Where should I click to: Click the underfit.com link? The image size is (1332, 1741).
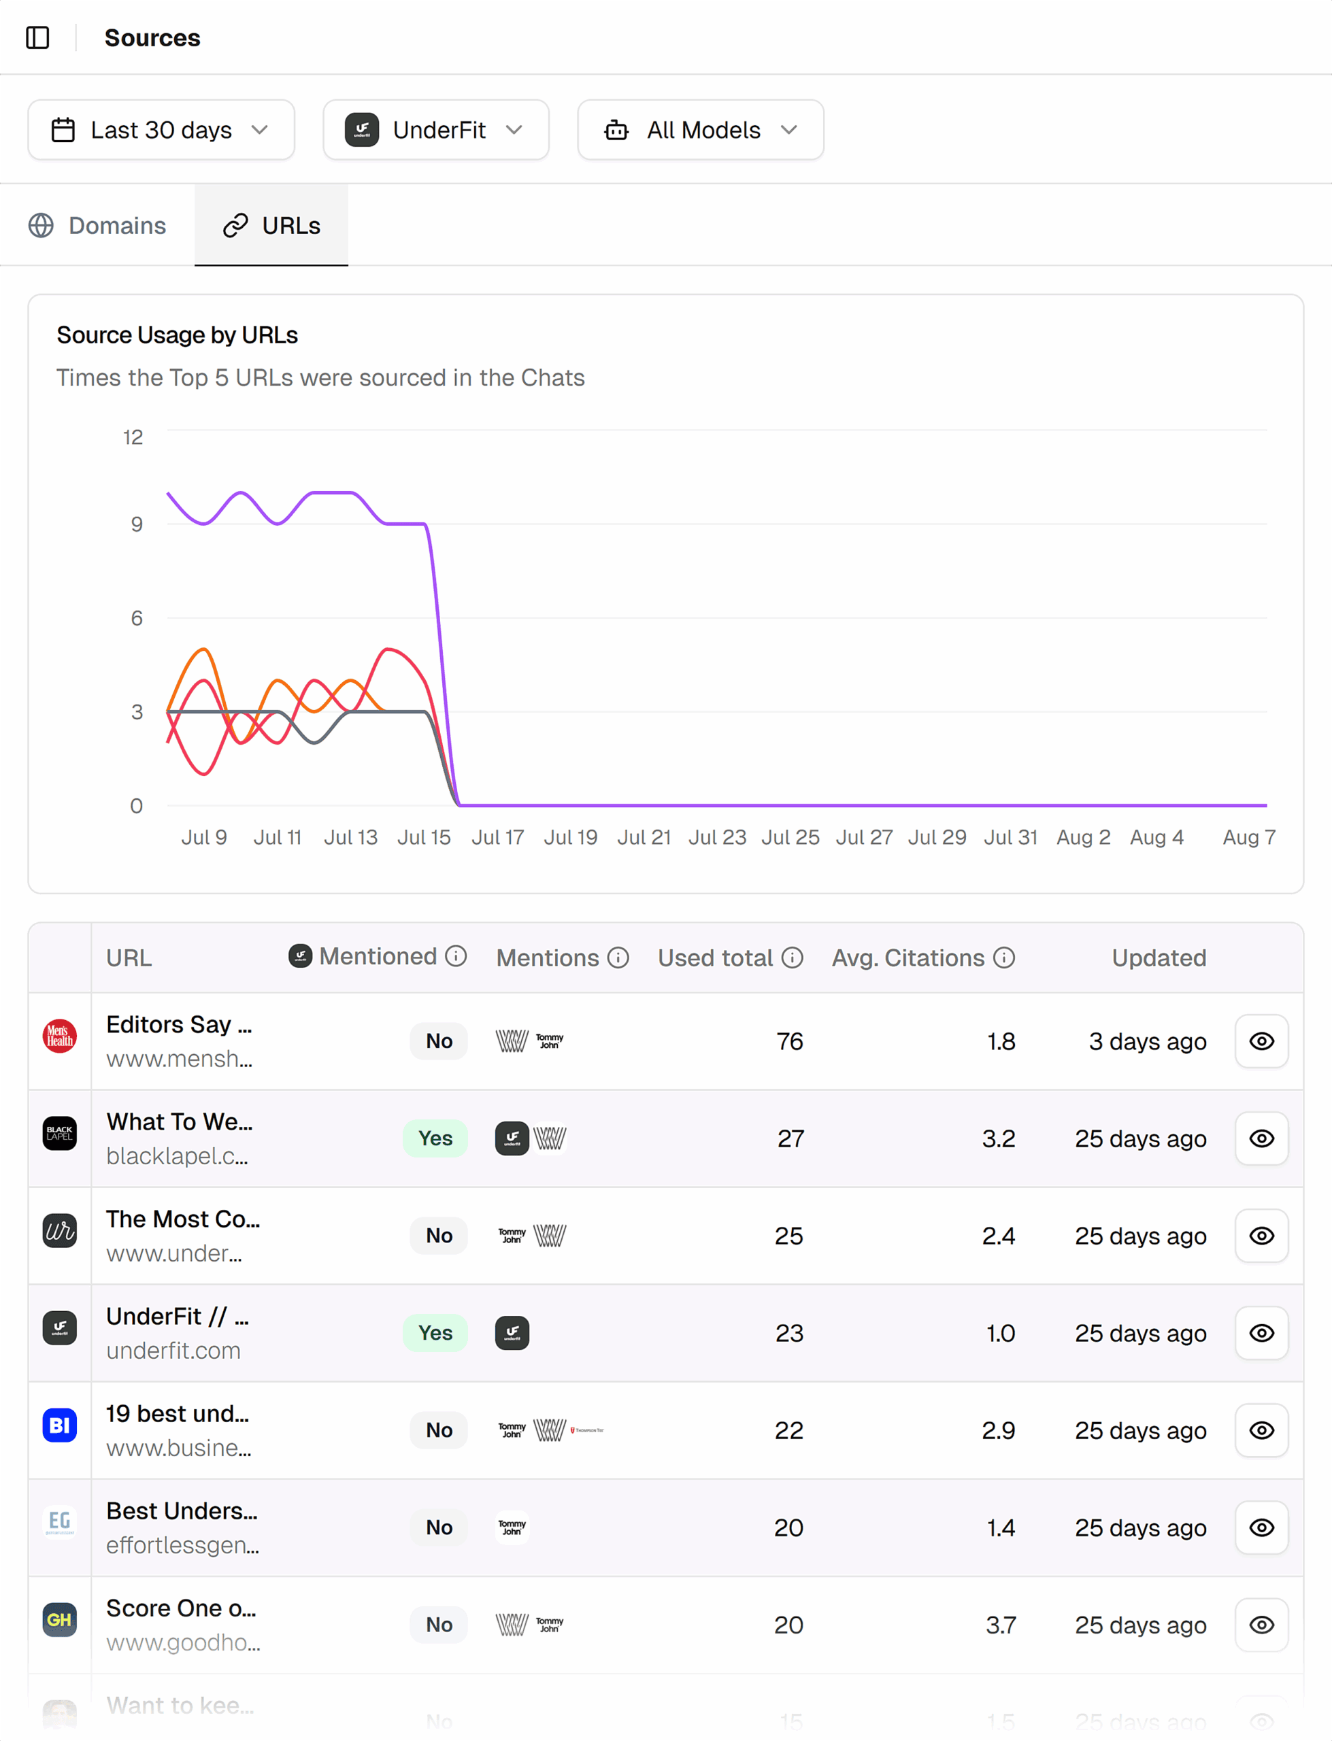(173, 1351)
